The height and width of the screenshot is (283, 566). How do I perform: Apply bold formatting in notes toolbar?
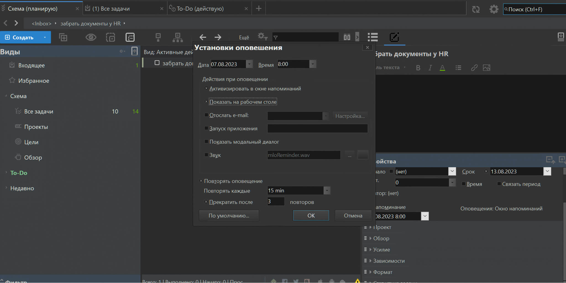(418, 68)
